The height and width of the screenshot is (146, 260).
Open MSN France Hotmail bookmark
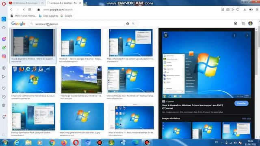[24, 16]
